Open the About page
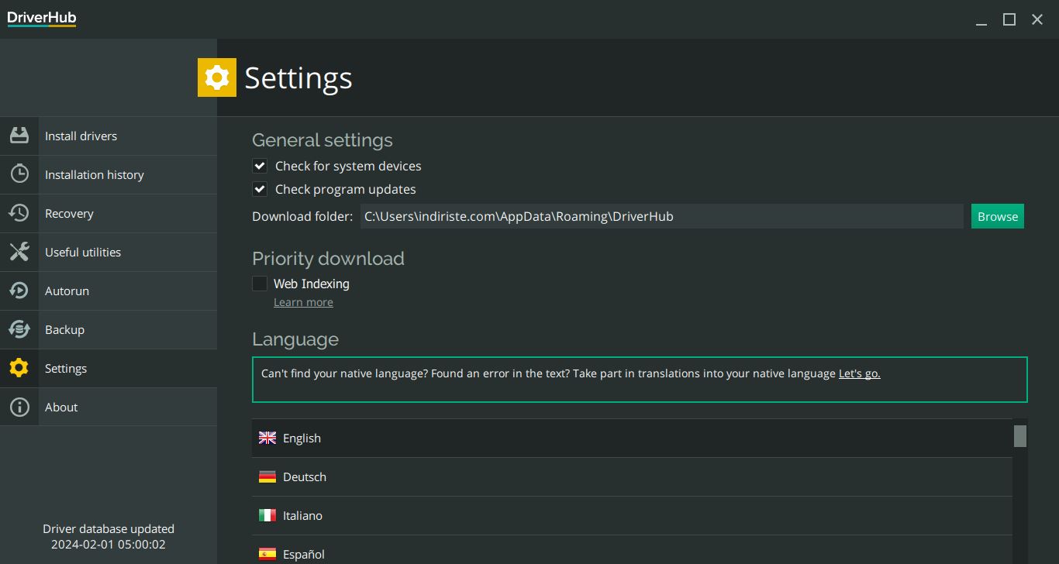1059x564 pixels. [109, 407]
